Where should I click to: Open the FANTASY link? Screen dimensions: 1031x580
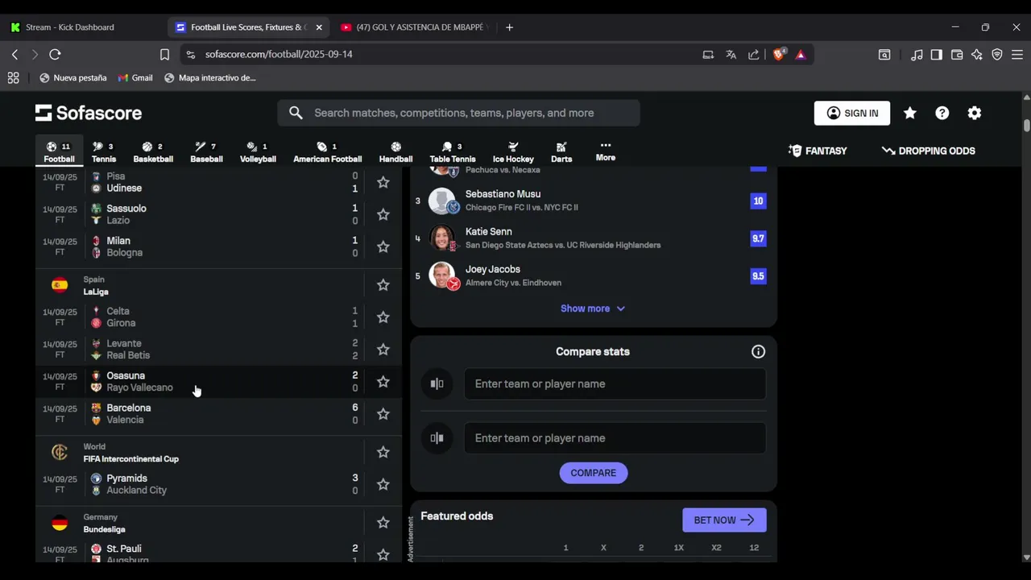(818, 151)
